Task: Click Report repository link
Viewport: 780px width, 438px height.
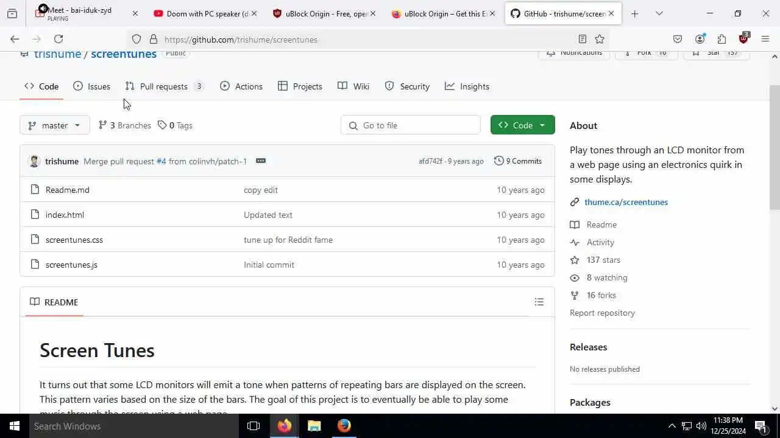Action: click(x=602, y=313)
